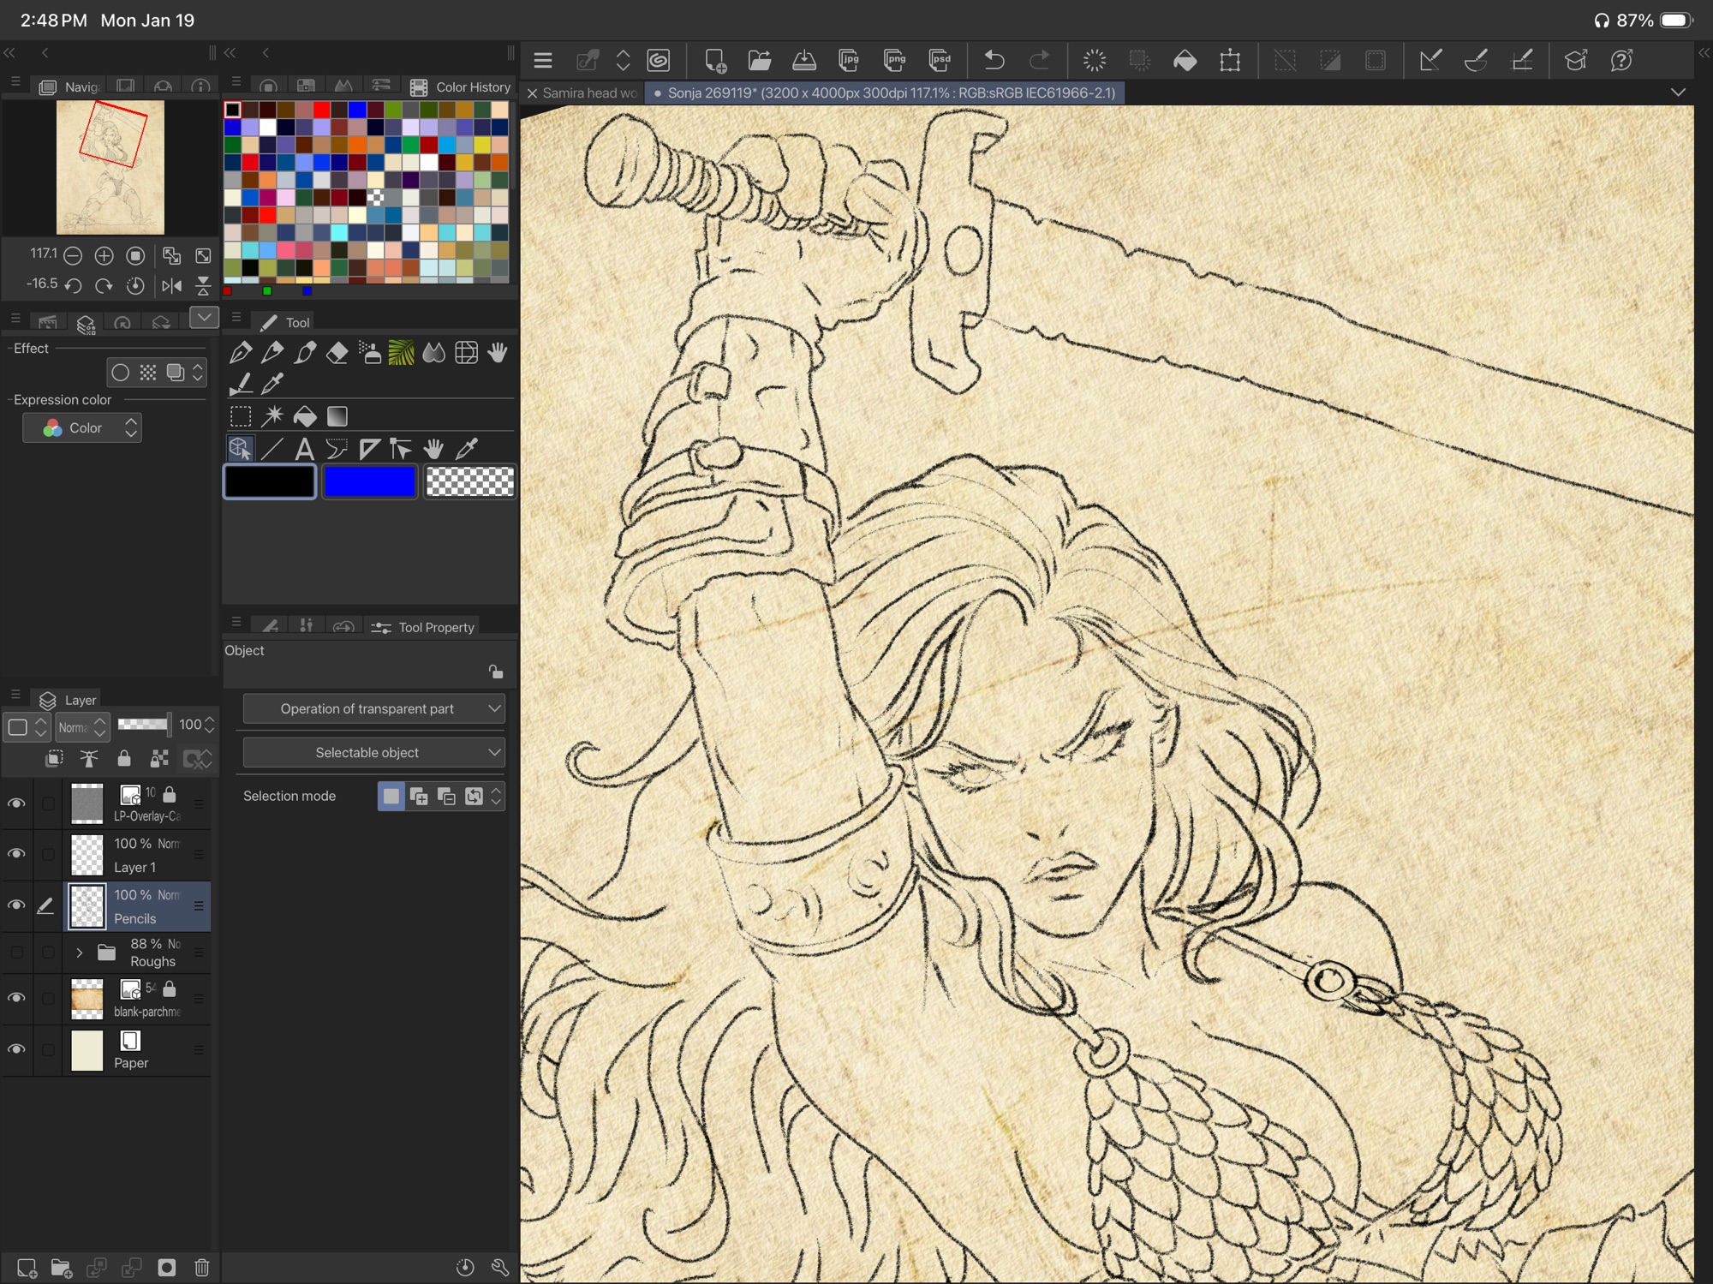Open the Expression color dropdown
The height and width of the screenshot is (1284, 1713).
82,427
